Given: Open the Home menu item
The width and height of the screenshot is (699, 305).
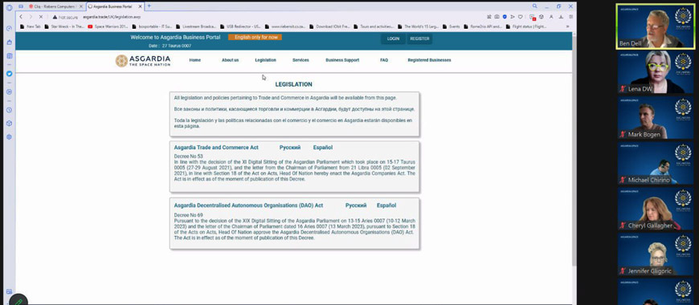Looking at the screenshot, I should 194,60.
